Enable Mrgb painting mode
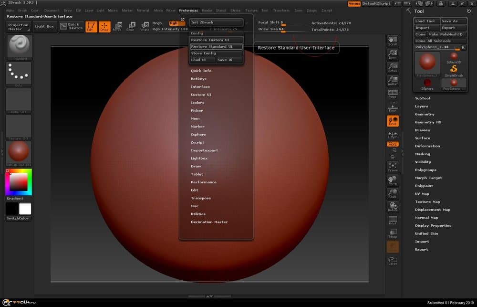Image resolution: width=477 pixels, height=307 pixels. click(x=157, y=23)
